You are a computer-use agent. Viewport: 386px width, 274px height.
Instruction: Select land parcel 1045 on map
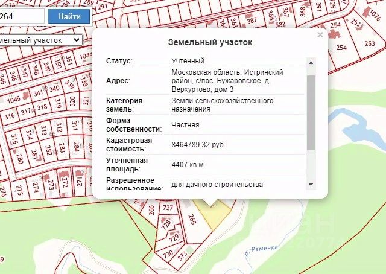coord(14,98)
